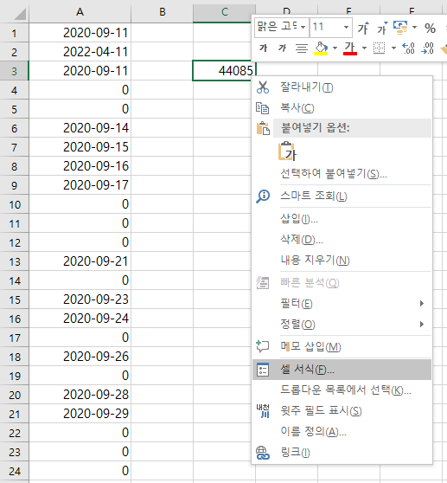
Task: Select row 20 header
Action: pyautogui.click(x=14, y=396)
